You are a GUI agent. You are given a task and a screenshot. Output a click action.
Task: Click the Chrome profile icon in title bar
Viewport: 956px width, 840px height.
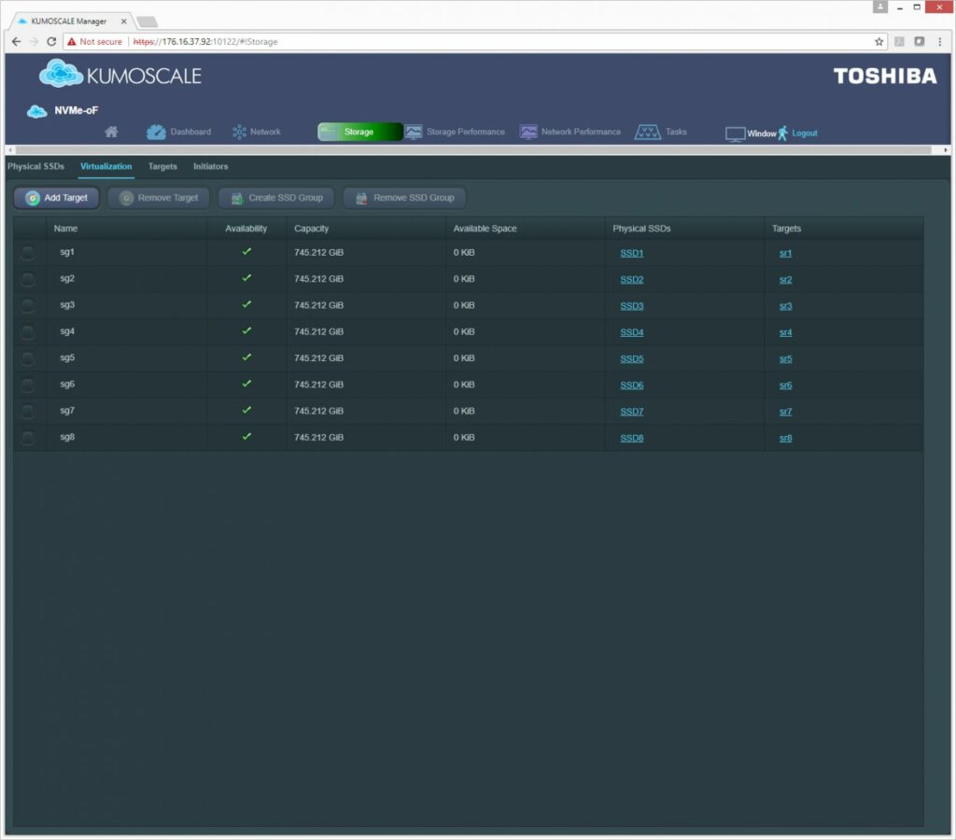click(879, 7)
